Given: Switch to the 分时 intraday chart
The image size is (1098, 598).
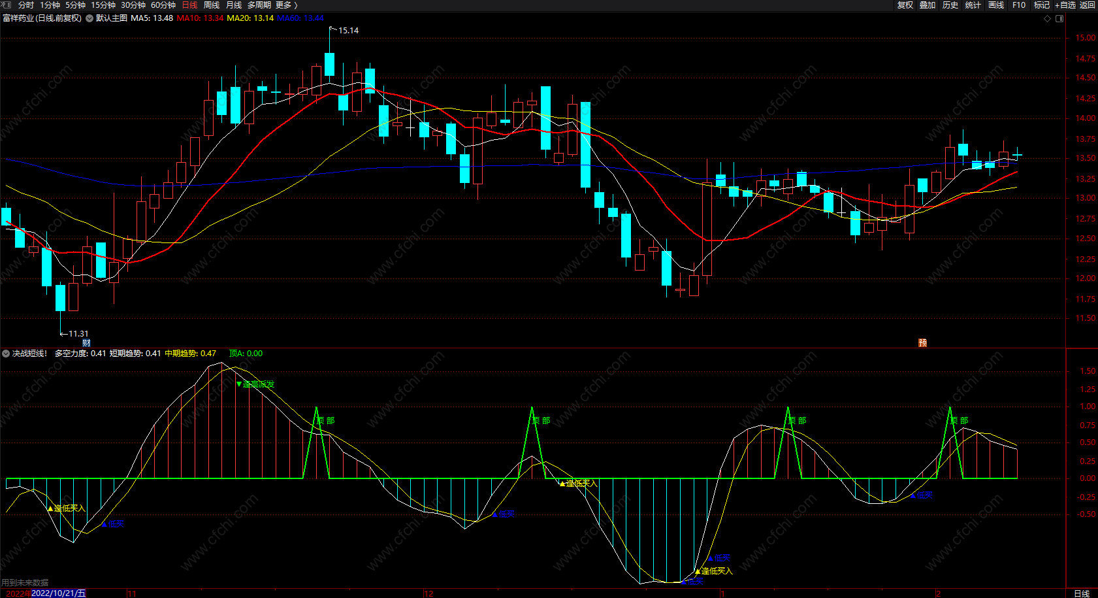Looking at the screenshot, I should coord(26,5).
